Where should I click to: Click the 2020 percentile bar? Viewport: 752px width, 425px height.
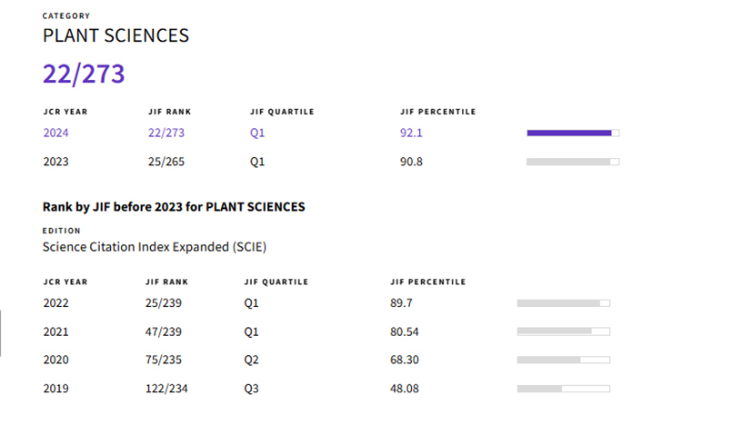(563, 360)
